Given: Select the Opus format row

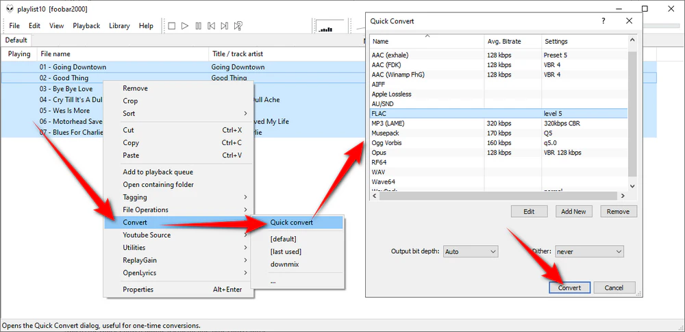Looking at the screenshot, I should [x=499, y=153].
